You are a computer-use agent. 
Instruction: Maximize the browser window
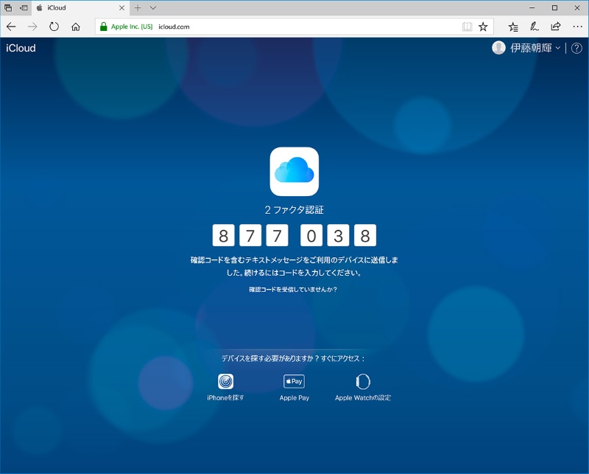(554, 7)
